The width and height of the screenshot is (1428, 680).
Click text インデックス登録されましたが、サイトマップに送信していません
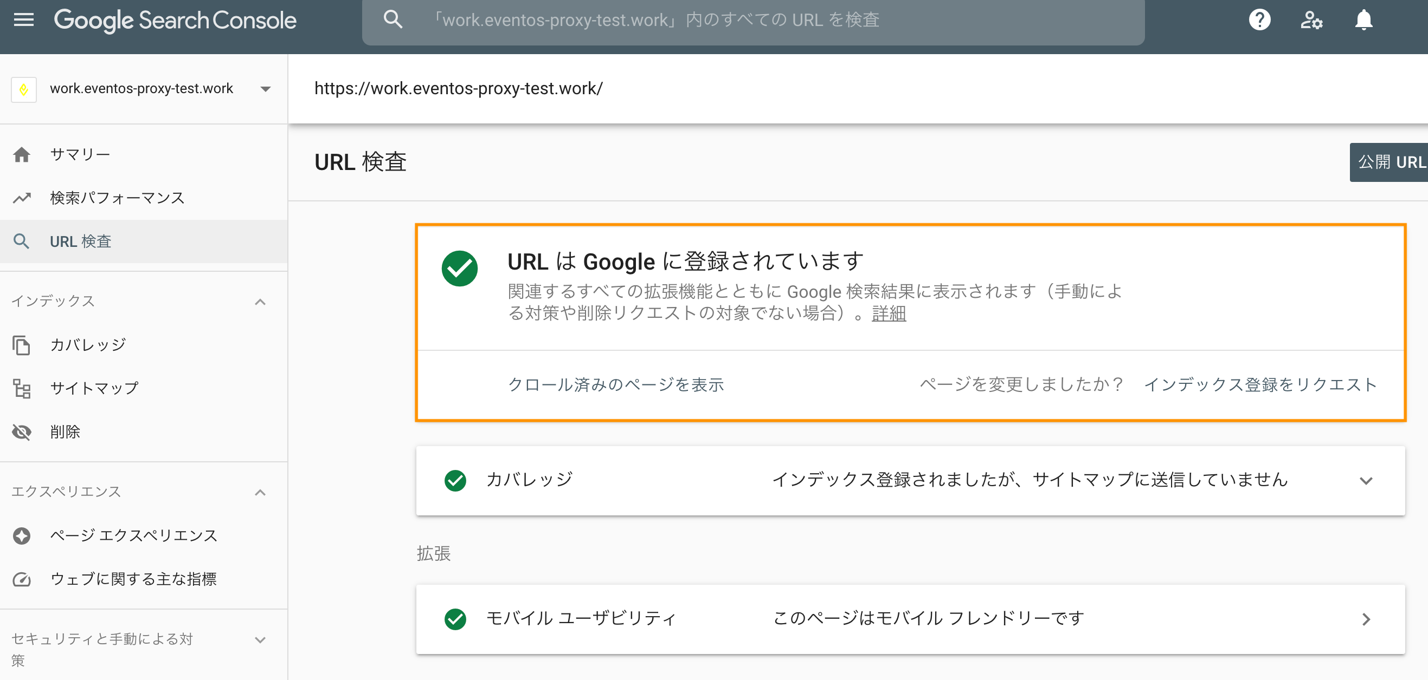tap(1030, 480)
